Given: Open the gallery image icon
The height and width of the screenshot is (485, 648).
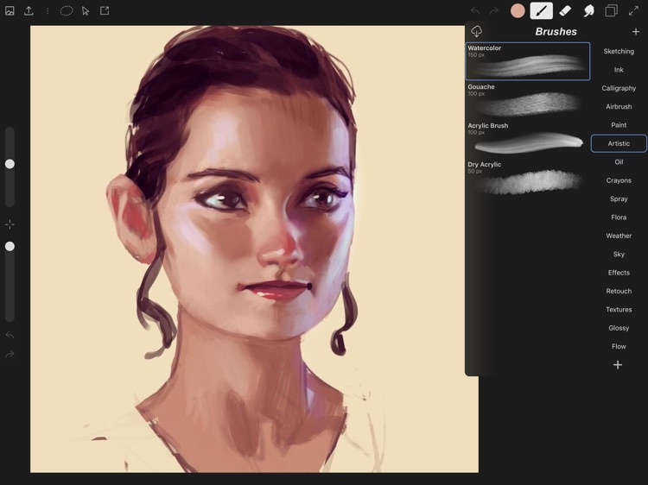Looking at the screenshot, I should (x=10, y=10).
